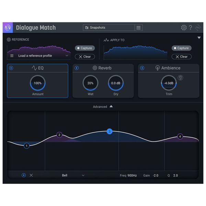
Task: Capture the Apply To profile
Action: 181,48
